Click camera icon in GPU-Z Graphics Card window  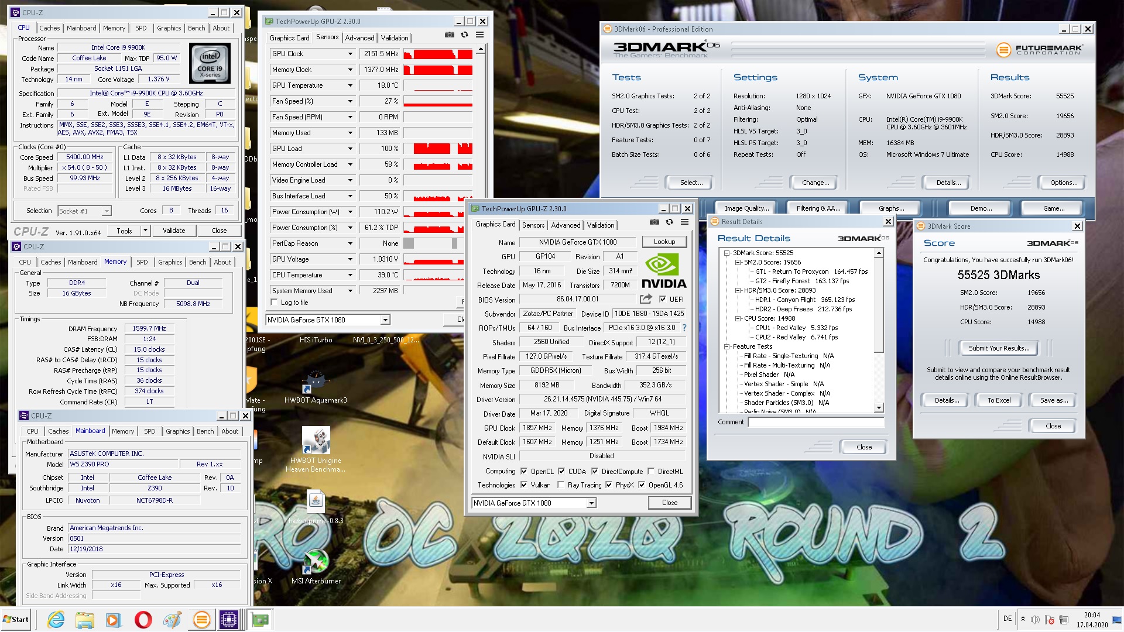tap(654, 222)
